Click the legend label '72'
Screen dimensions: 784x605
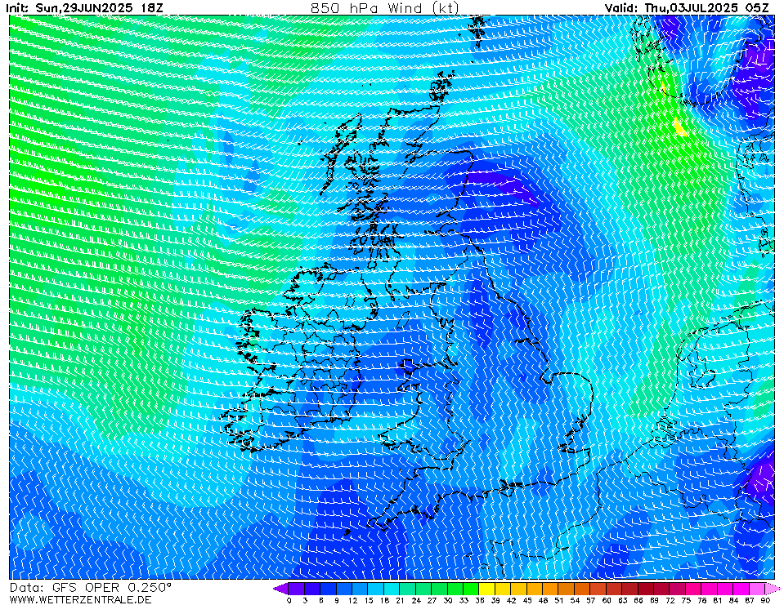coord(670,600)
